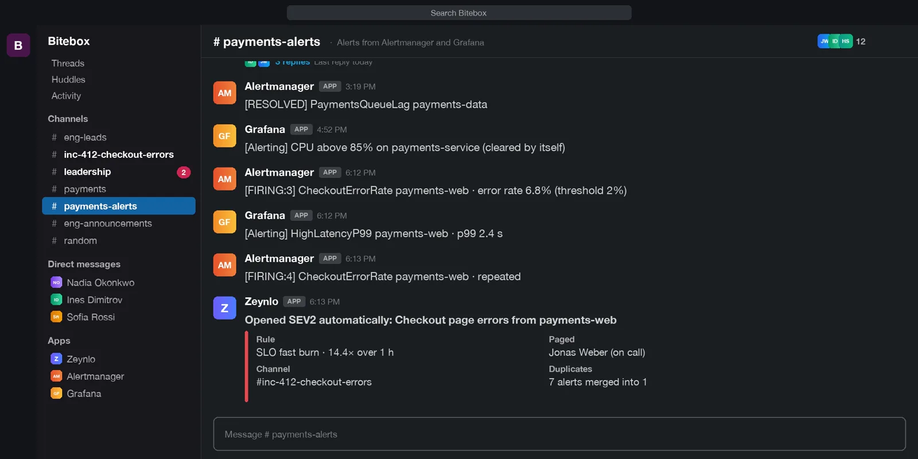Image resolution: width=918 pixels, height=459 pixels.
Task: Click the JW member avatar in the header
Action: point(824,41)
